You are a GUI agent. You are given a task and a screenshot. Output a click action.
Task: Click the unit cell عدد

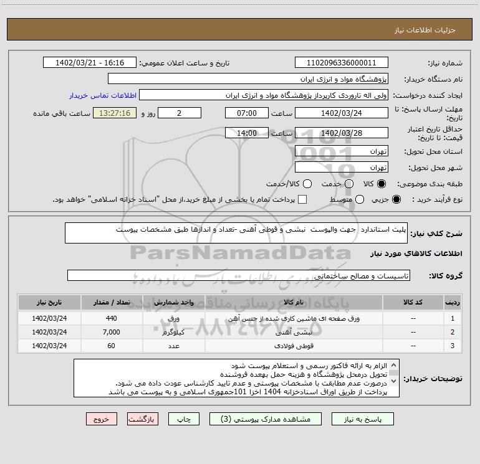pyautogui.click(x=173, y=346)
